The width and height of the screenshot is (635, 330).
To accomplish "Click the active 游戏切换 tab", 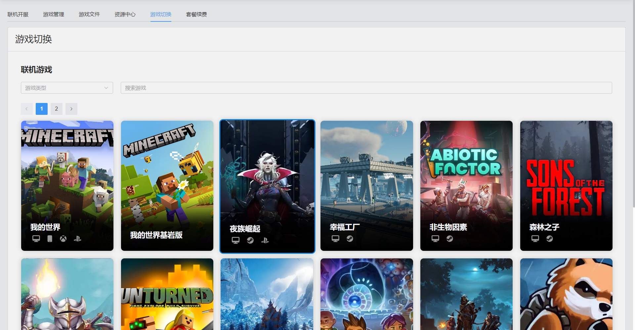I will tap(161, 15).
